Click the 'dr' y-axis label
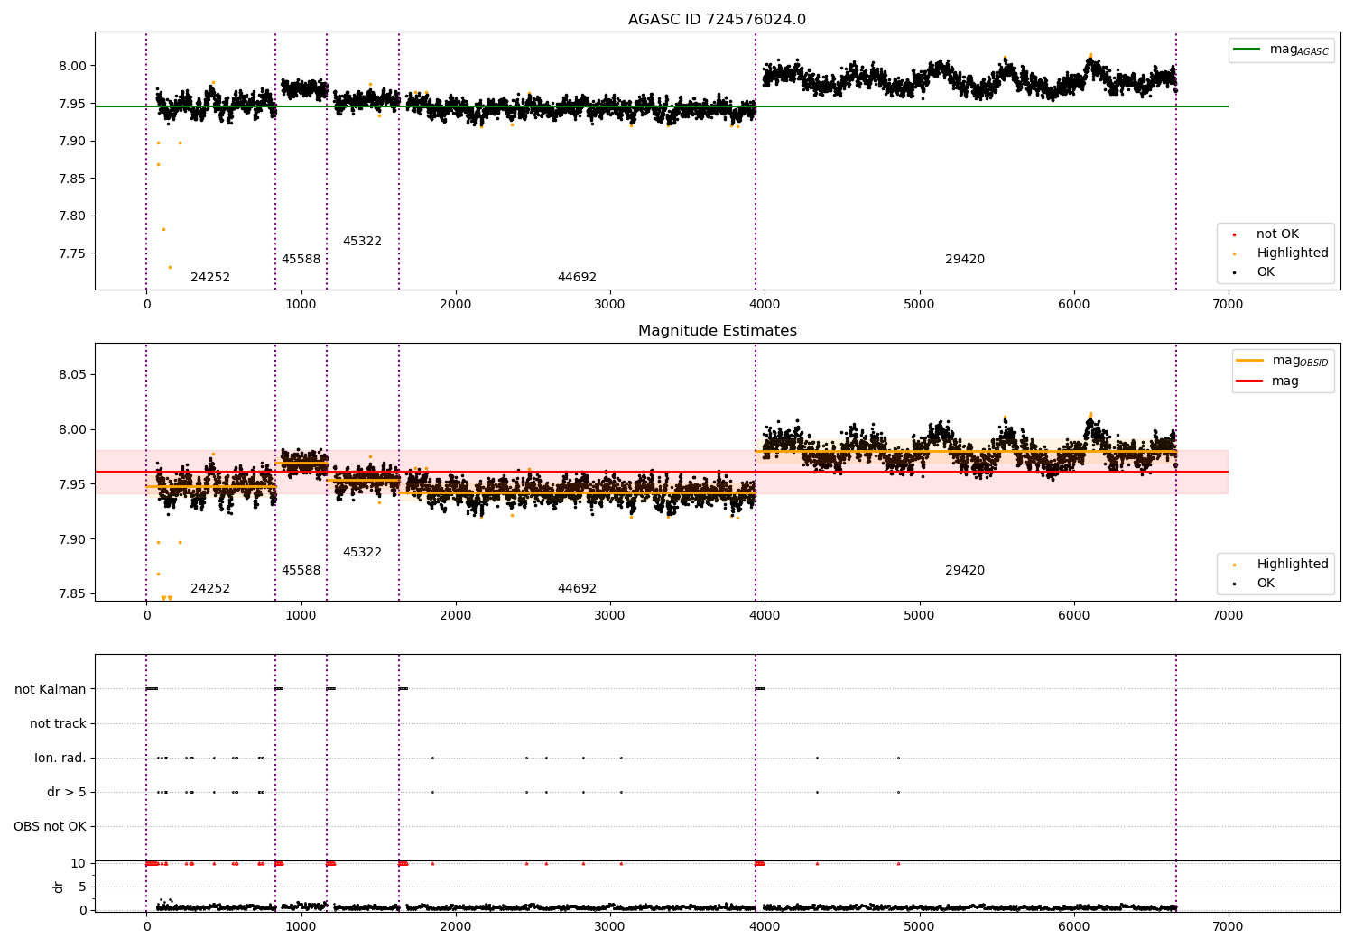 tap(59, 887)
